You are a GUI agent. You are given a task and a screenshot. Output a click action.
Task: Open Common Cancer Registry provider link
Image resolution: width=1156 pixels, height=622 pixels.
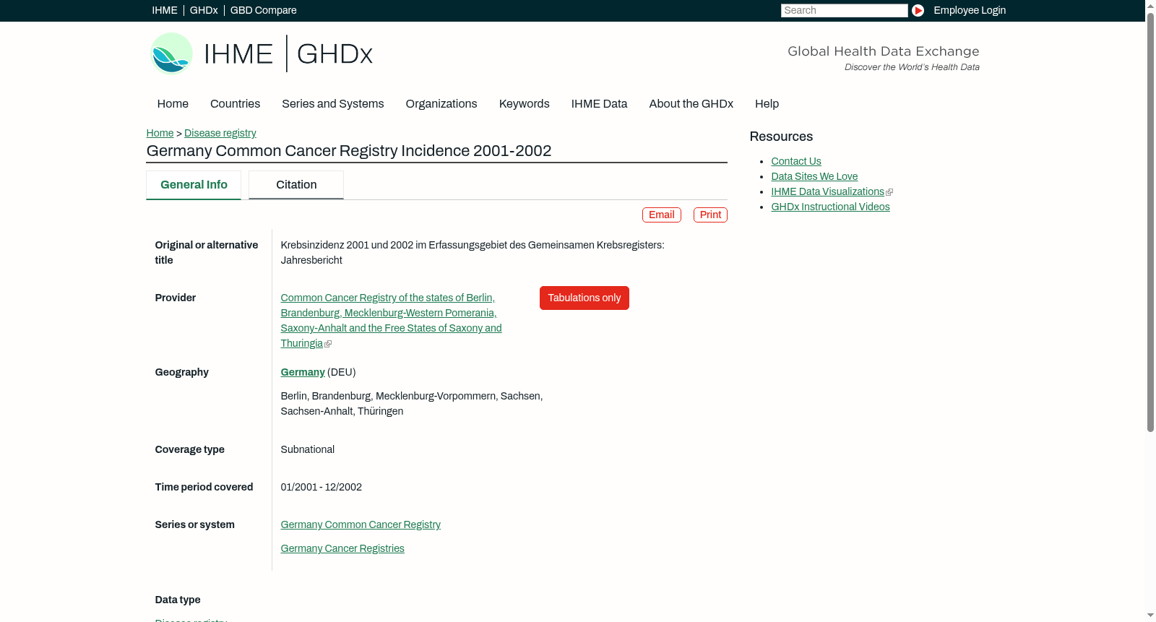pos(391,320)
